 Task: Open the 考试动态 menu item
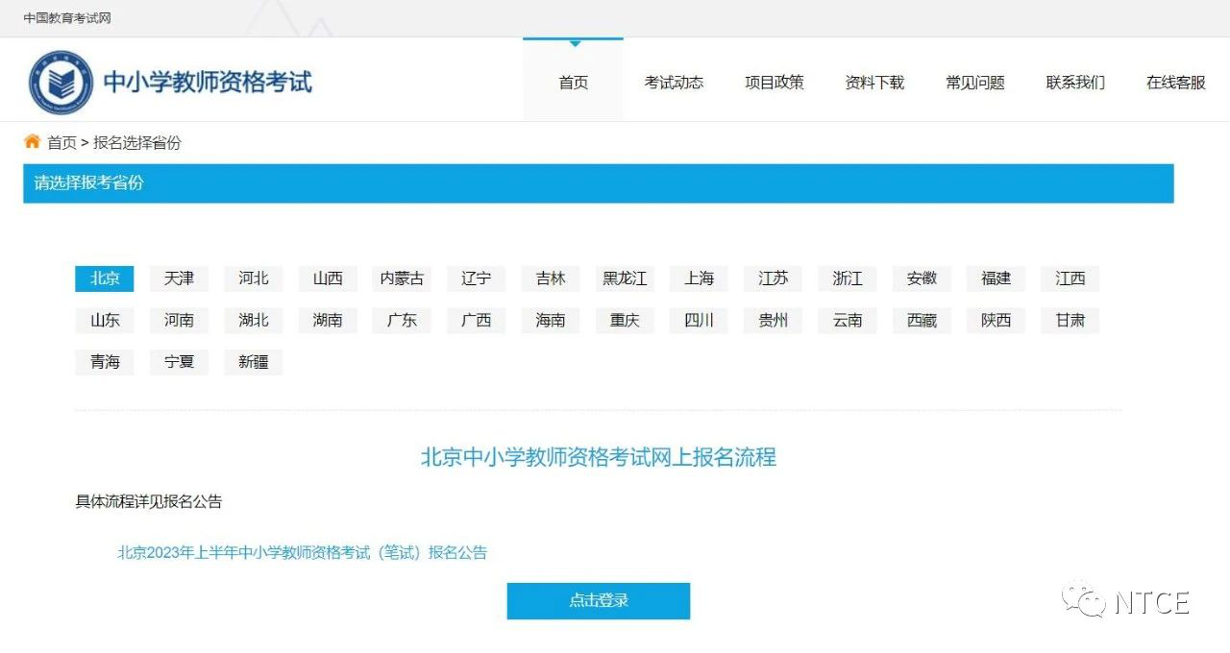click(674, 83)
